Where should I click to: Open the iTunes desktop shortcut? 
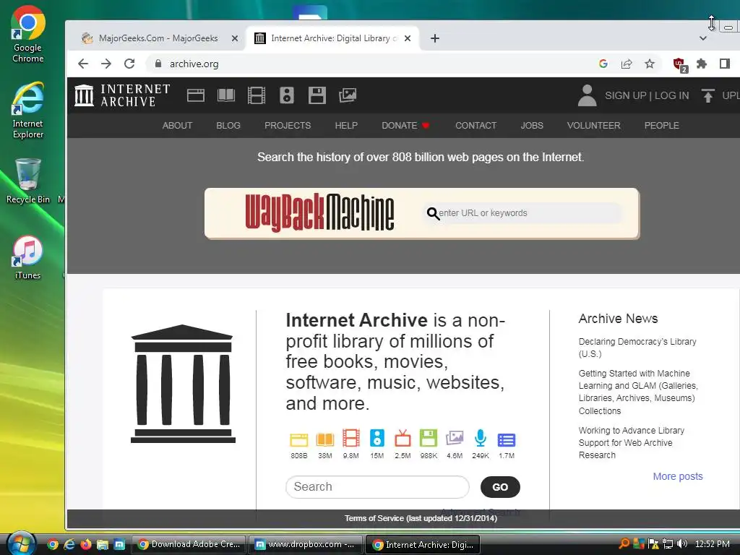pos(28,258)
